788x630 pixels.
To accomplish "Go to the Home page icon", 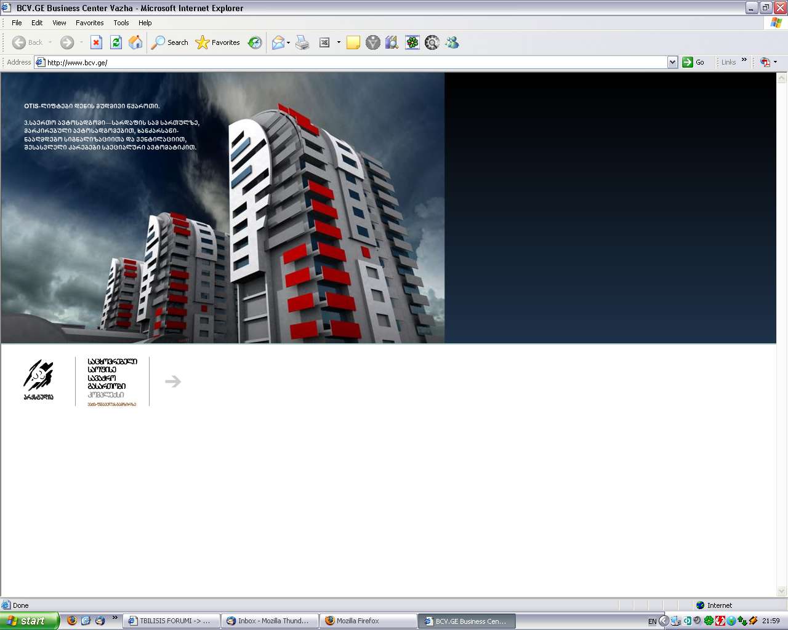I will point(135,42).
